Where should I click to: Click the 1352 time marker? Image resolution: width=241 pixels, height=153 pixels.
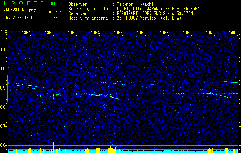click(49, 33)
